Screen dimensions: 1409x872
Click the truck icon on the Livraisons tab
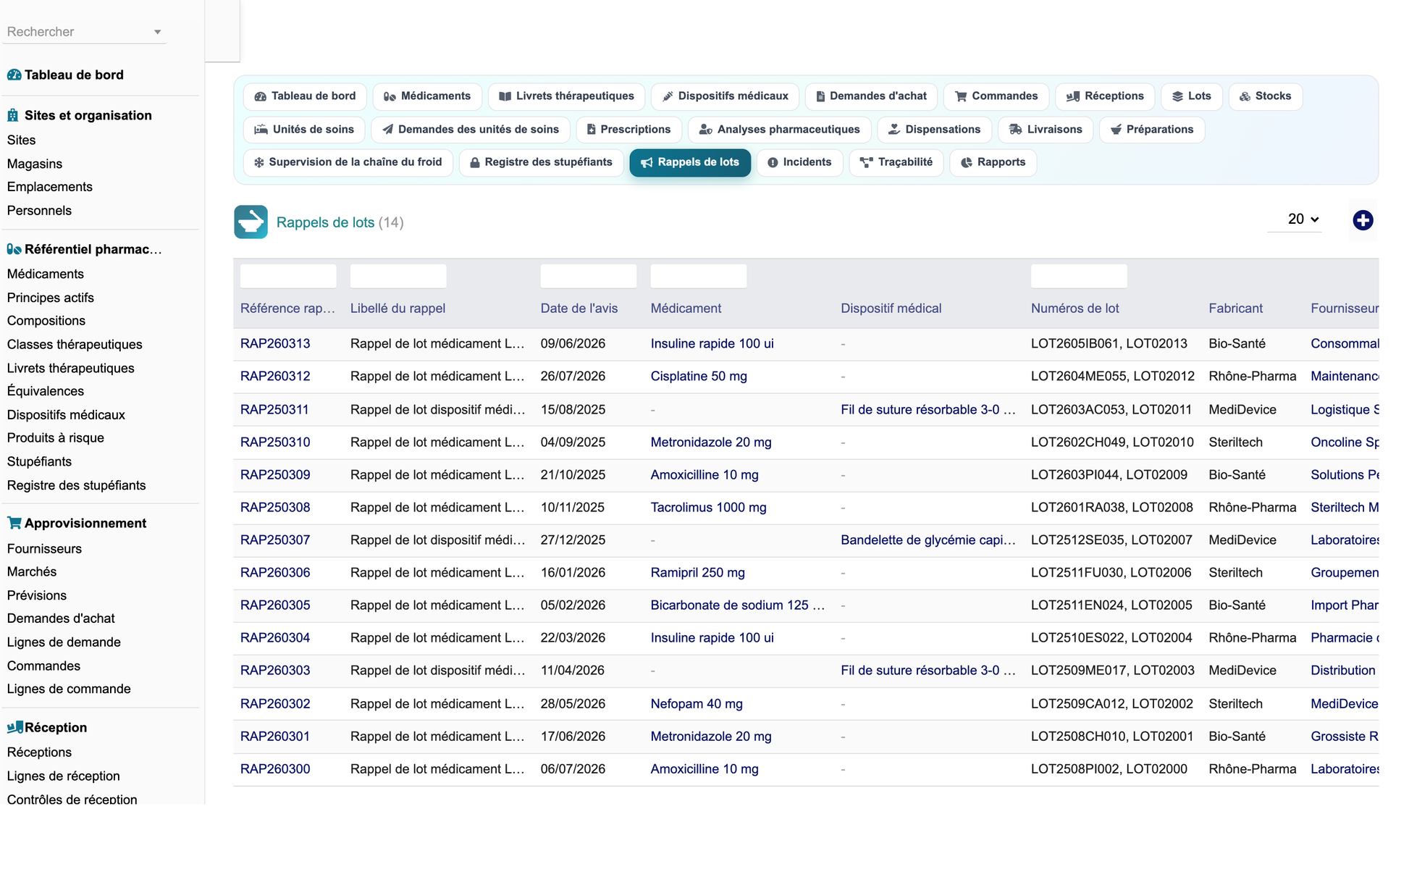[1015, 130]
